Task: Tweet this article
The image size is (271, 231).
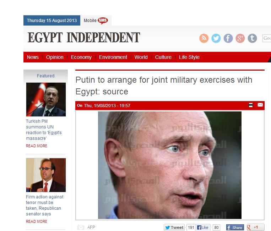Action: pyautogui.click(x=174, y=227)
